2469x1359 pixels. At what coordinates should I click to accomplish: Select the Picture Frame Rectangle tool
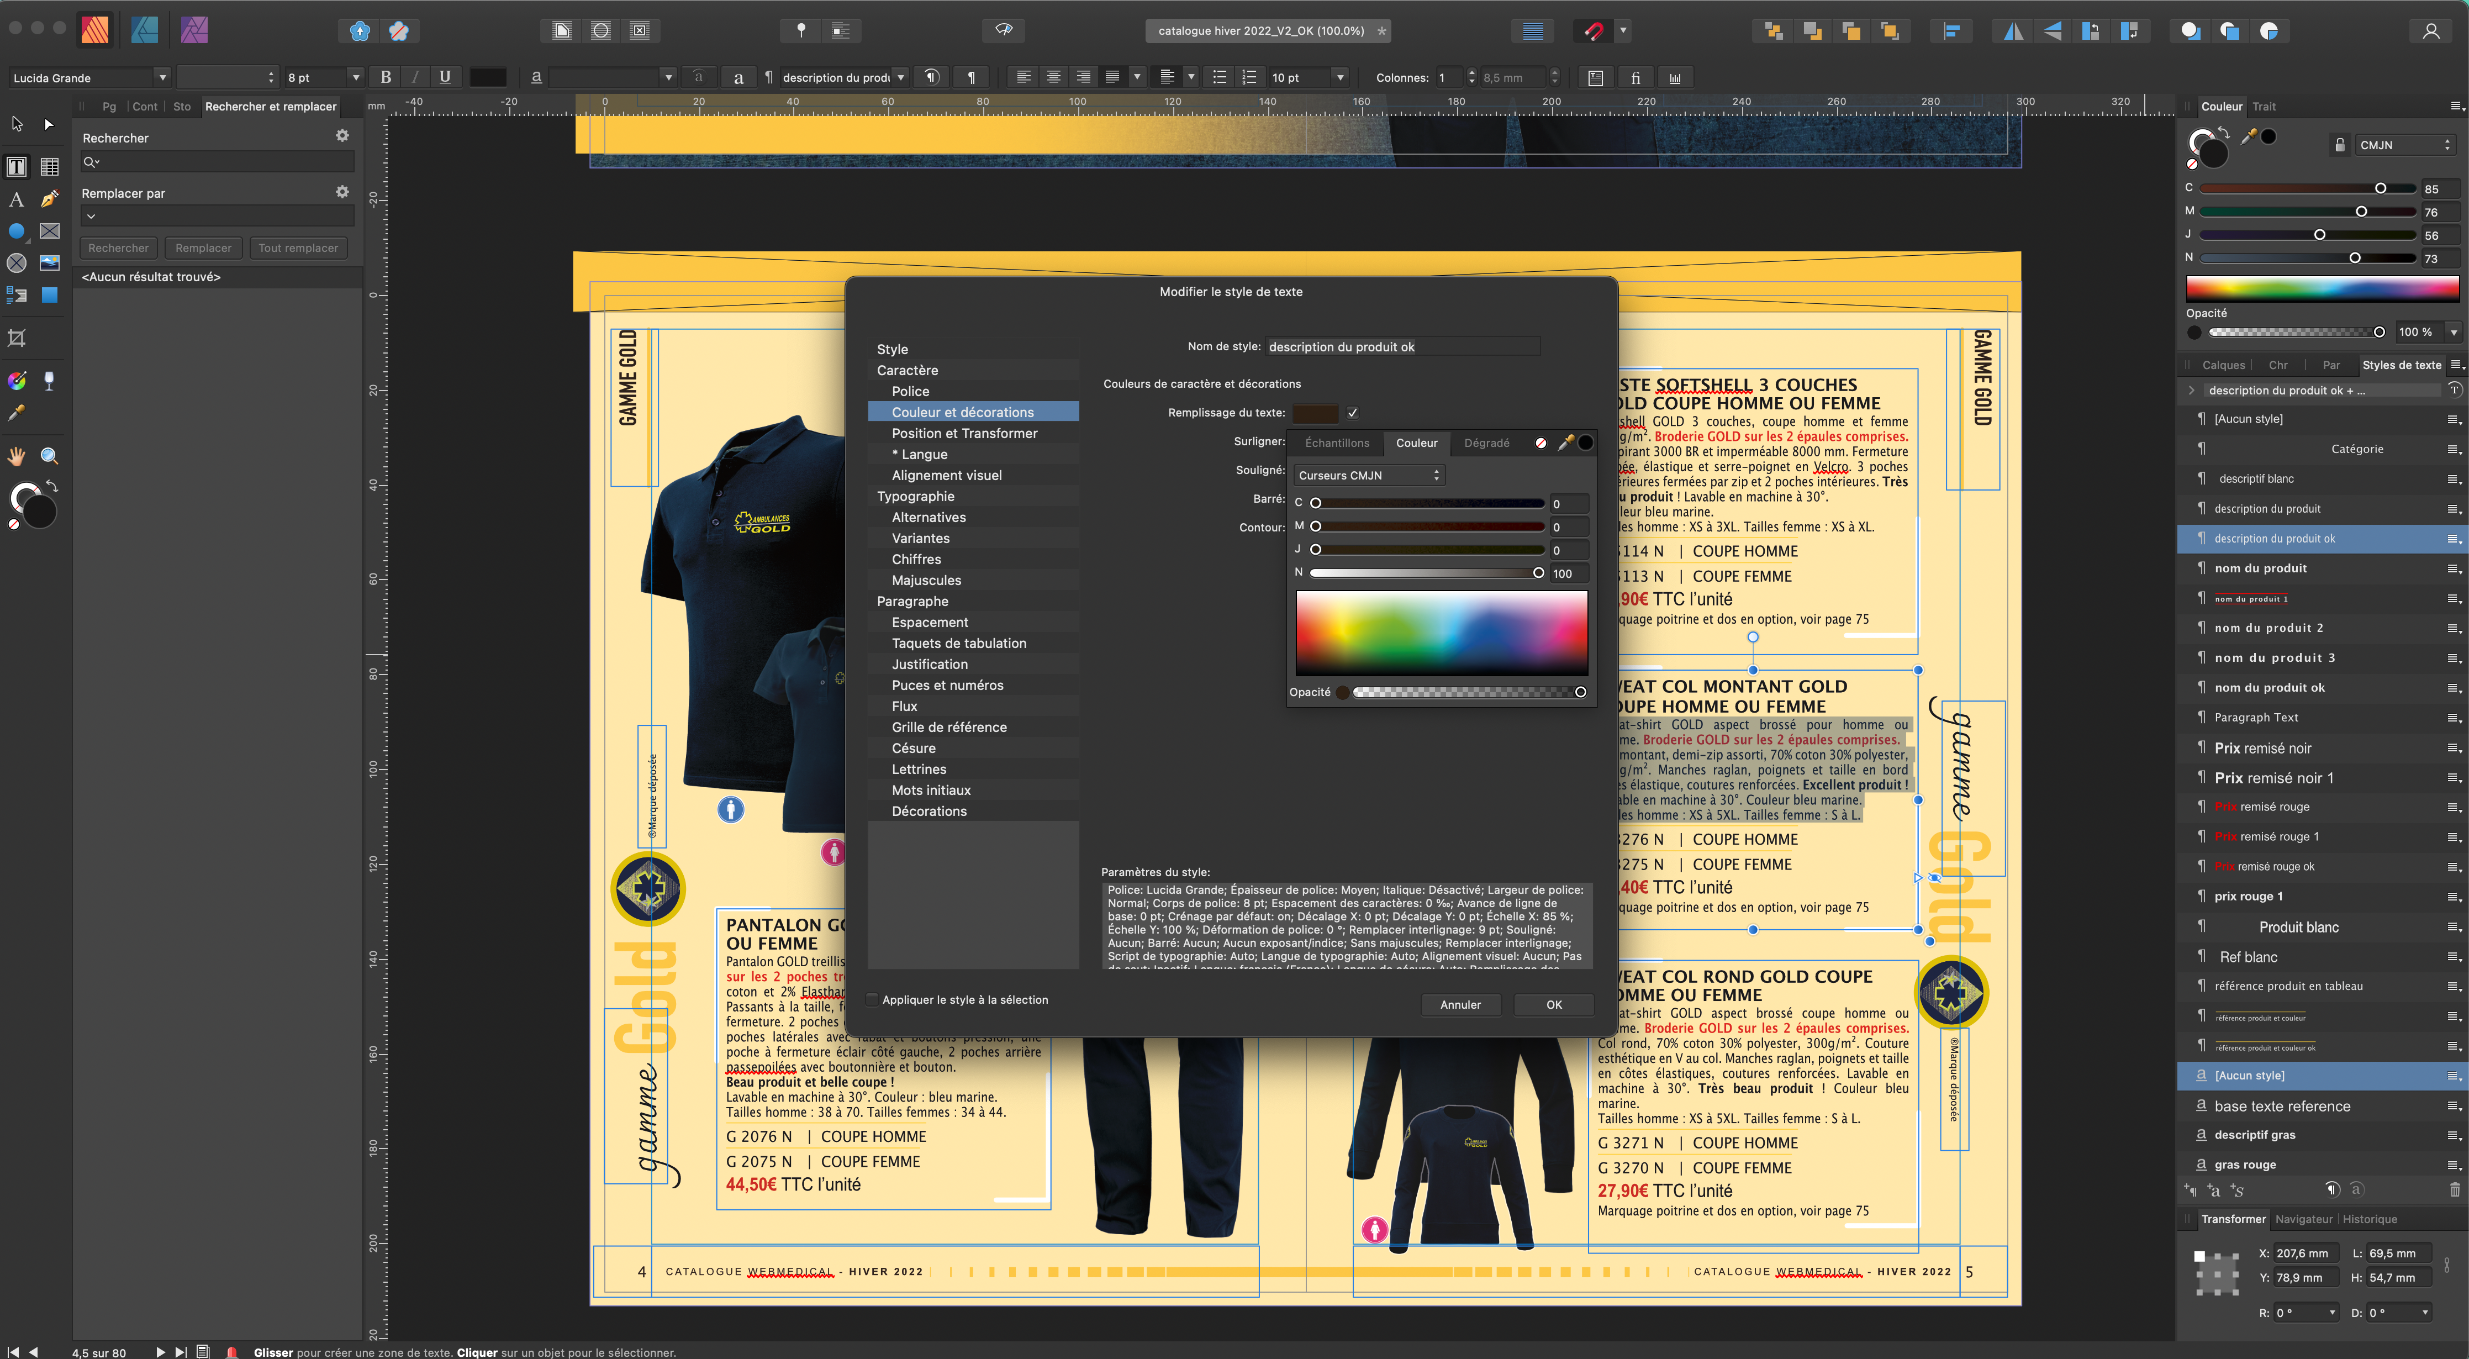(x=50, y=231)
